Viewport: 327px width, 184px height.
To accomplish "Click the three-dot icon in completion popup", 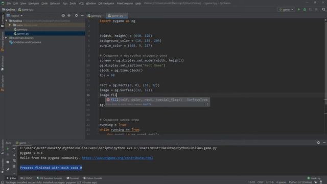I will point(207,104).
